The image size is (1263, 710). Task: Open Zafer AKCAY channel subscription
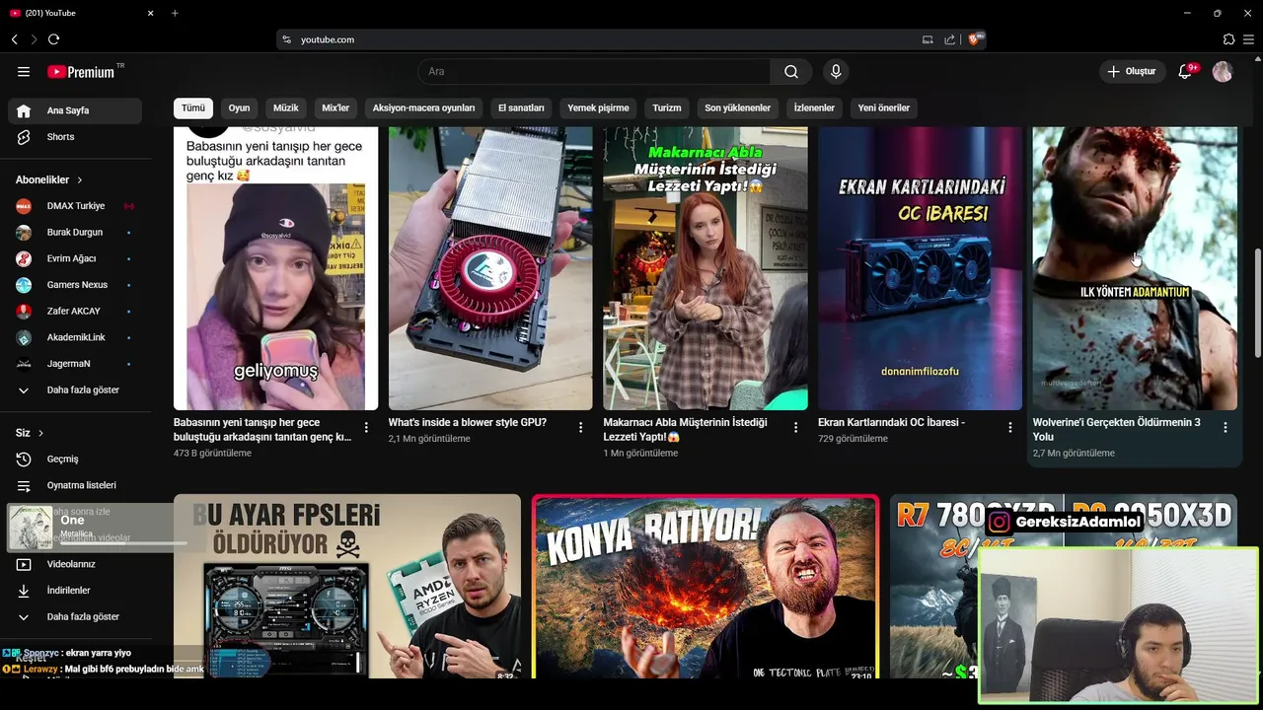pyautogui.click(x=75, y=311)
